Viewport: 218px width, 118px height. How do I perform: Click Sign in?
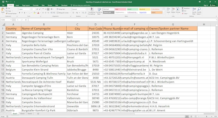pos(206,5)
